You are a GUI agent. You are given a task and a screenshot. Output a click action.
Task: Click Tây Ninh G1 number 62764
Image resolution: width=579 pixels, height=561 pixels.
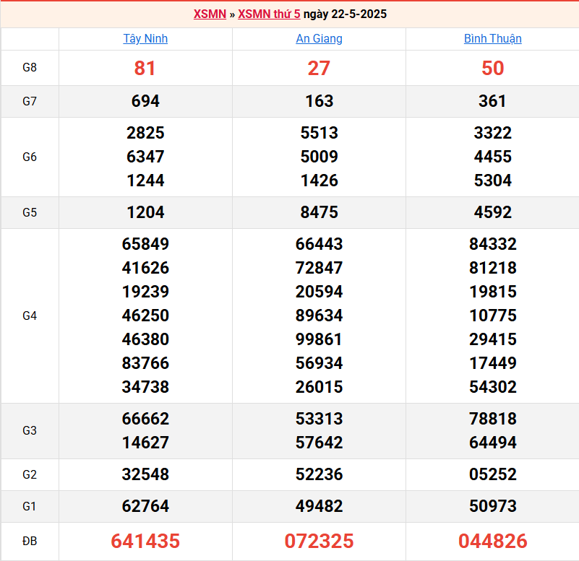[x=145, y=506]
